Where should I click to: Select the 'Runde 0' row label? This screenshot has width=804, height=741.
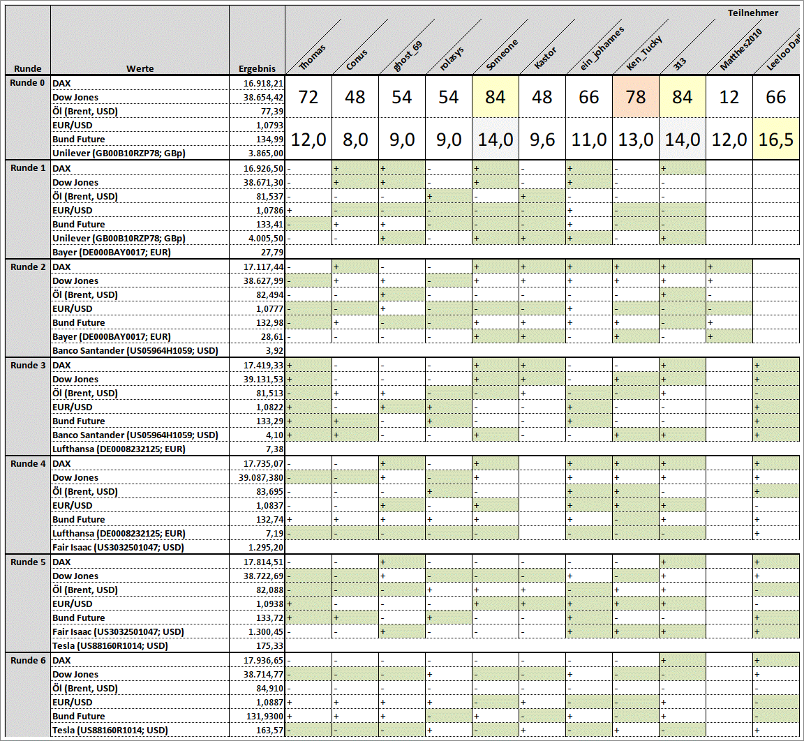coord(28,83)
